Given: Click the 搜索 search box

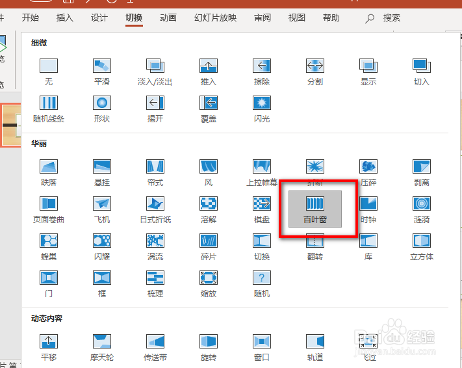Looking at the screenshot, I should tap(383, 18).
